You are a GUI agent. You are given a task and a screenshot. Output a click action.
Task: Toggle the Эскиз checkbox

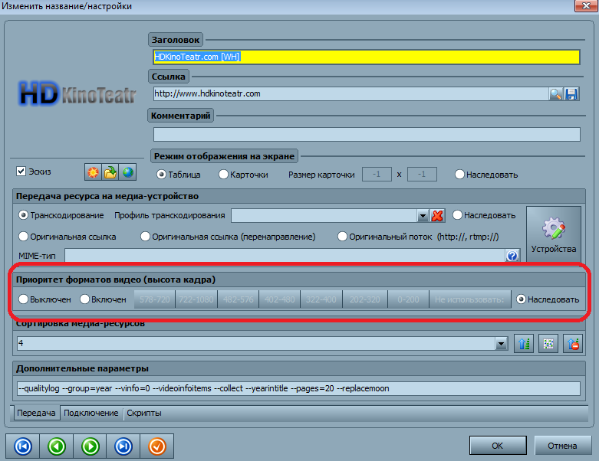21,171
